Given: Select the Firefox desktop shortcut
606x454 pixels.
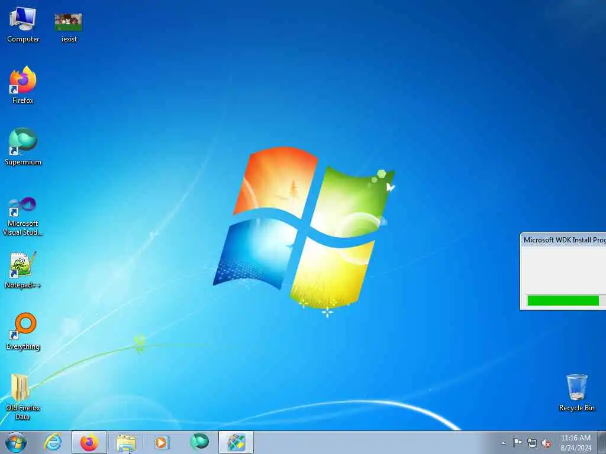Looking at the screenshot, I should click(23, 85).
